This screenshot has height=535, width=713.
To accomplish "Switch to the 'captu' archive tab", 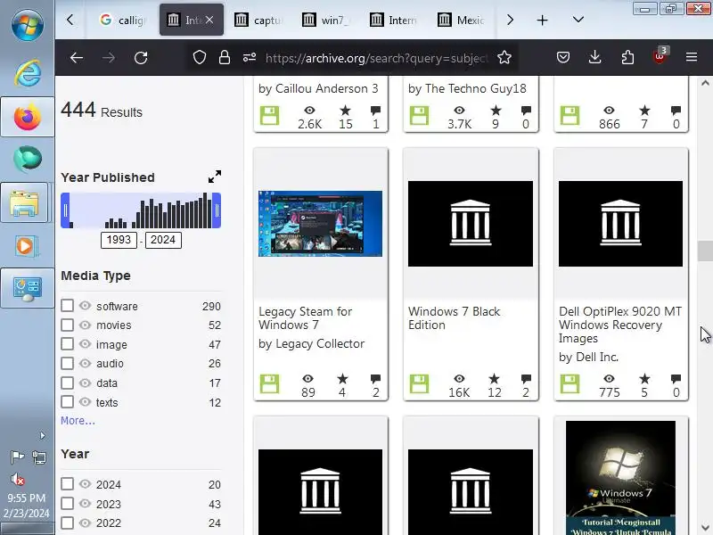I will (258, 20).
